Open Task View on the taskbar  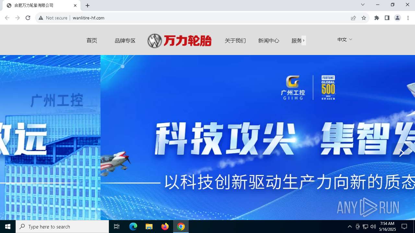(x=117, y=227)
